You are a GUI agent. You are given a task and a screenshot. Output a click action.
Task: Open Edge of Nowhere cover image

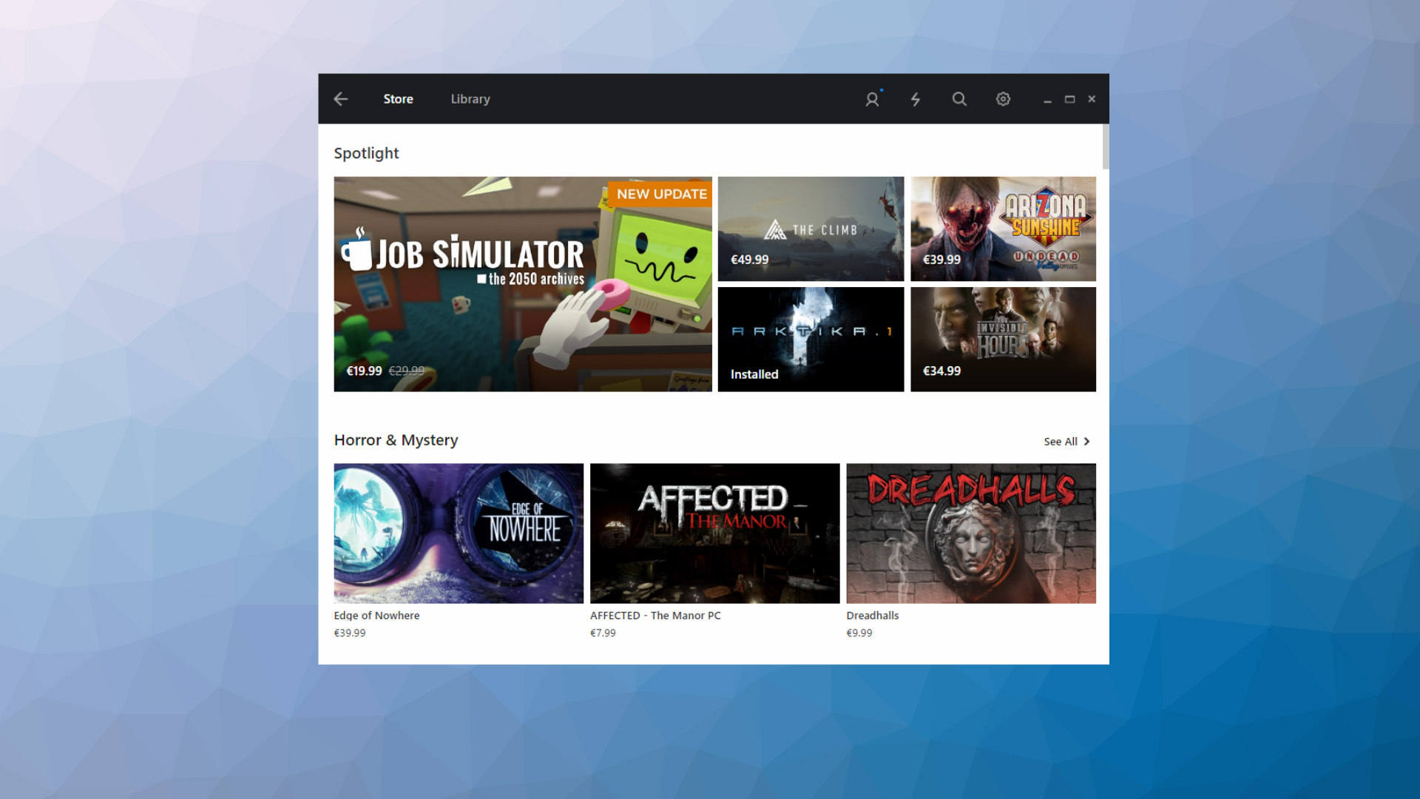459,533
